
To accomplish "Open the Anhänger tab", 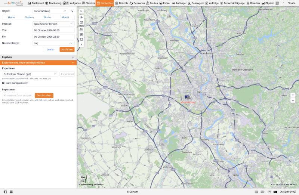I will tap(179, 3).
